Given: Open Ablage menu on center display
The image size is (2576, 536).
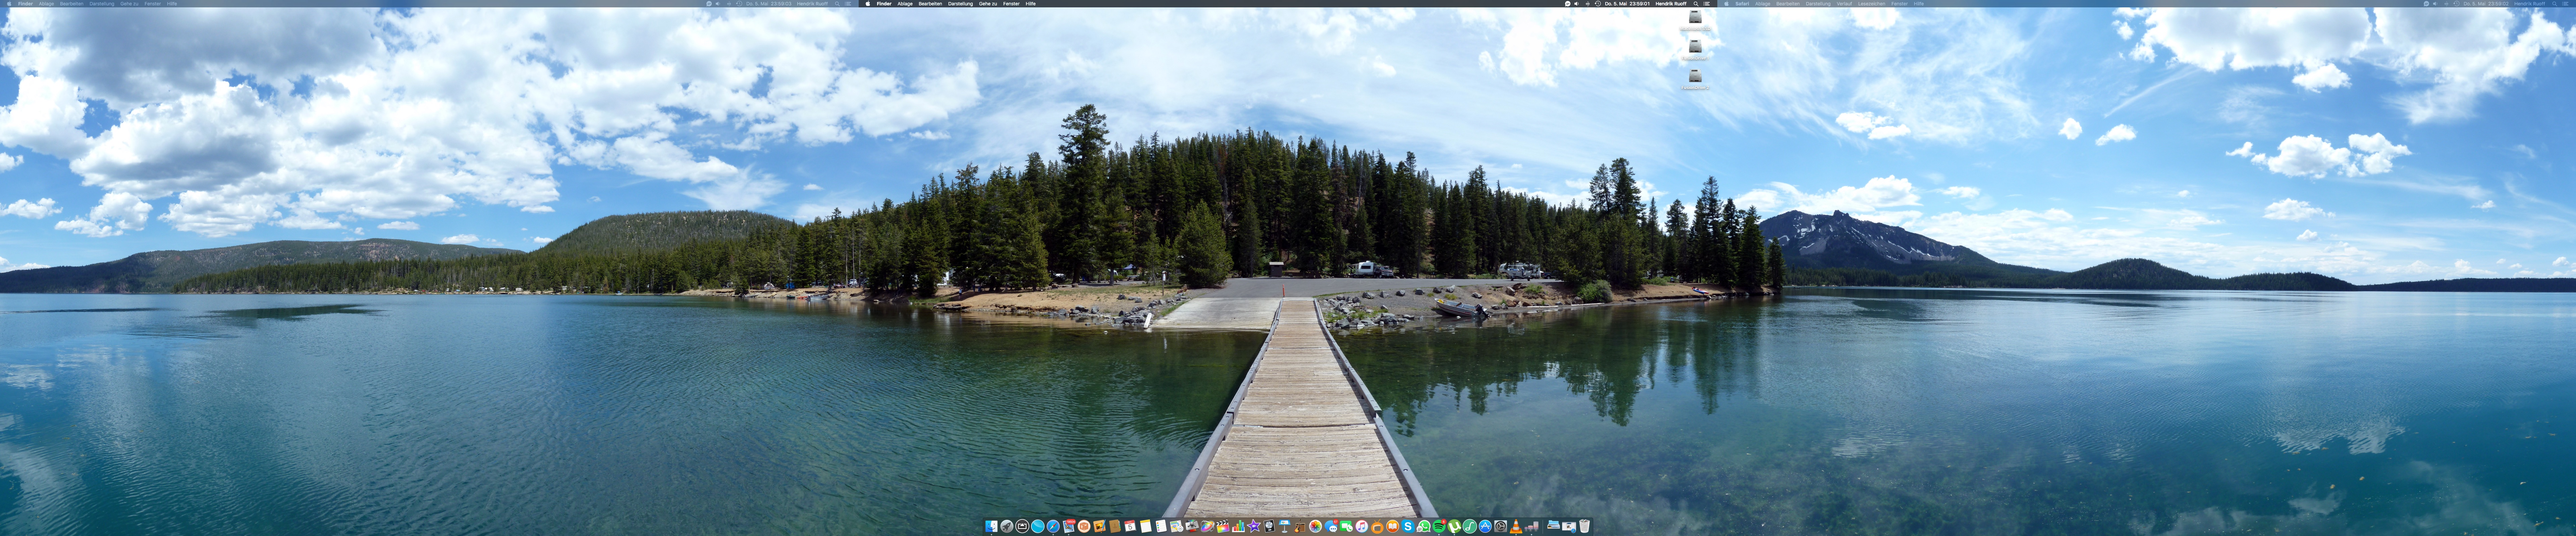Looking at the screenshot, I should (x=905, y=4).
